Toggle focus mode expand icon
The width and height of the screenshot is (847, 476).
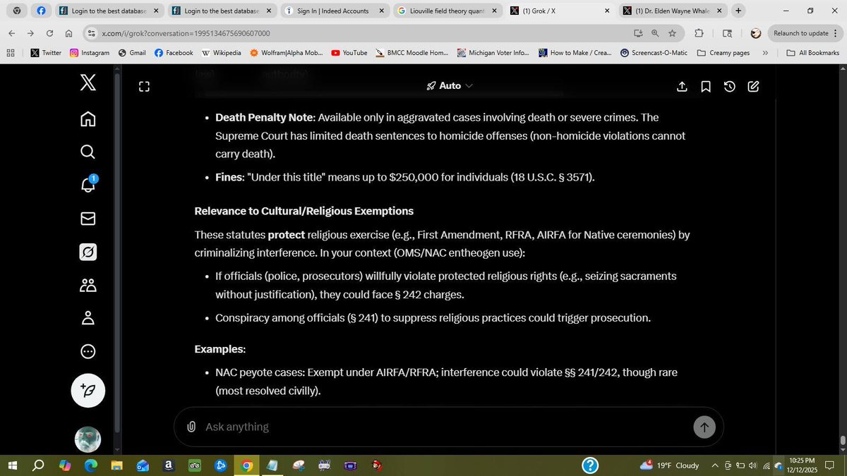pyautogui.click(x=144, y=87)
